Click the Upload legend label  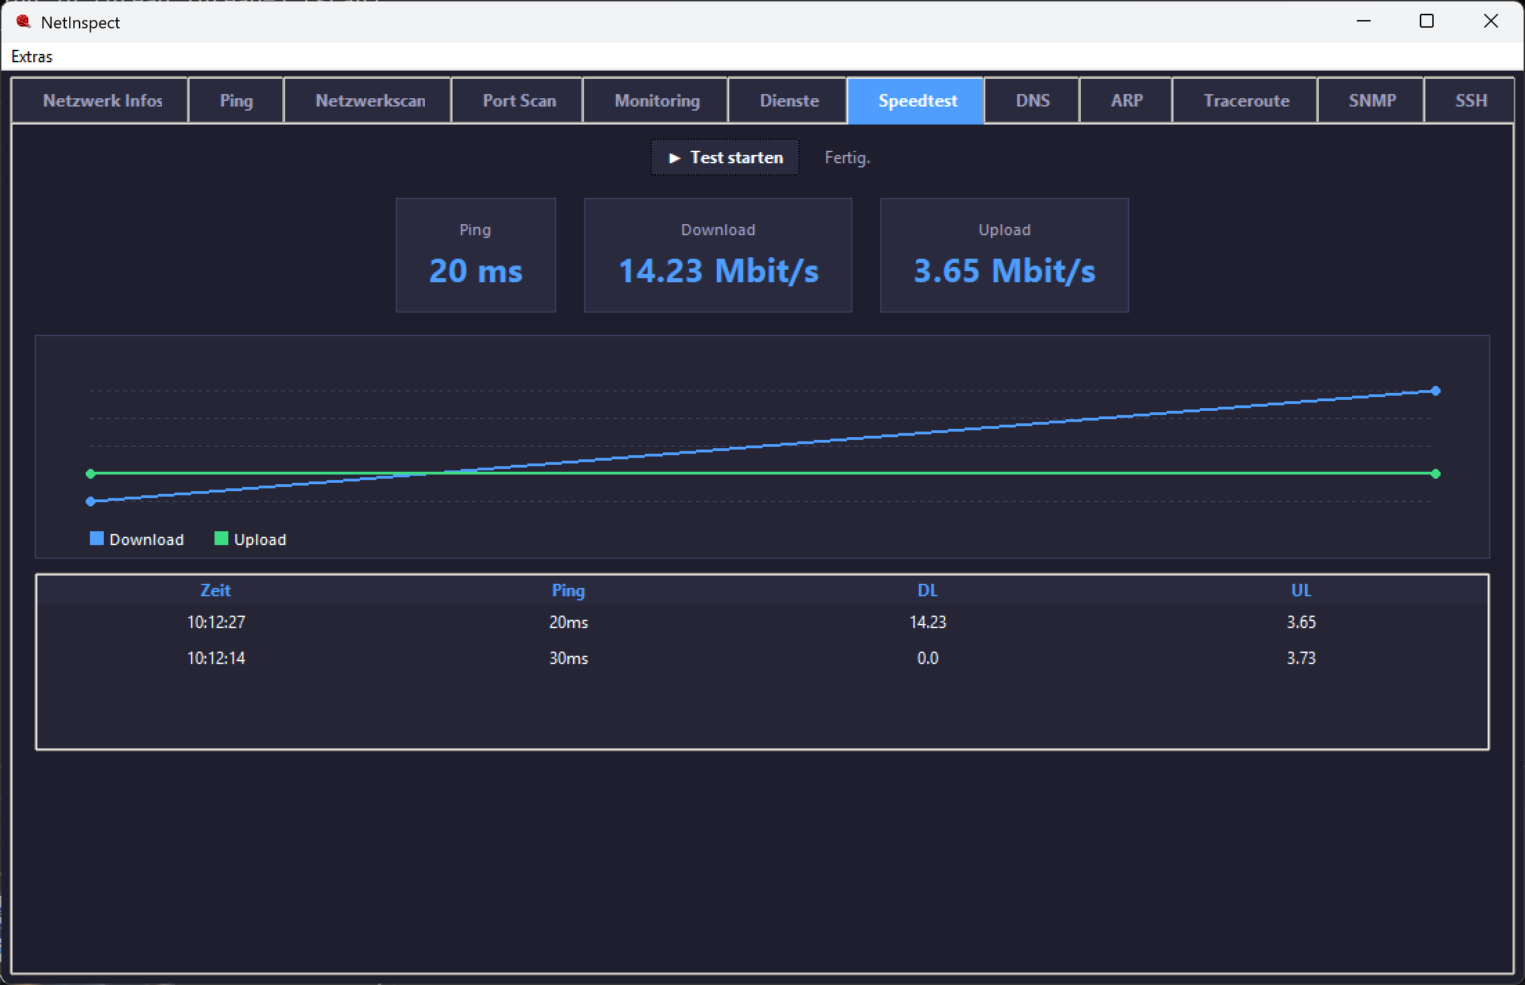pyautogui.click(x=260, y=540)
